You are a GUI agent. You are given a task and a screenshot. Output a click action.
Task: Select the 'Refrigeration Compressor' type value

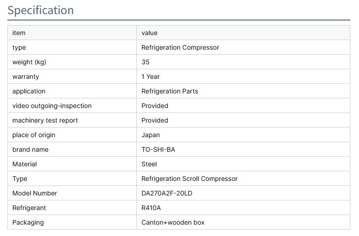(x=180, y=47)
